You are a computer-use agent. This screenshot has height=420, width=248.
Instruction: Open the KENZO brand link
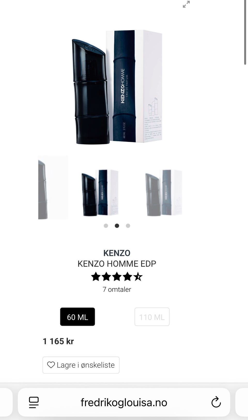click(x=117, y=253)
